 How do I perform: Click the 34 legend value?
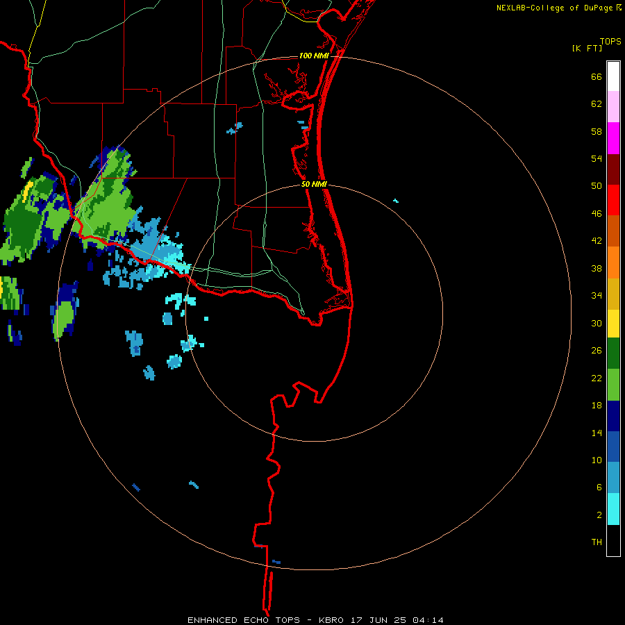tap(597, 295)
